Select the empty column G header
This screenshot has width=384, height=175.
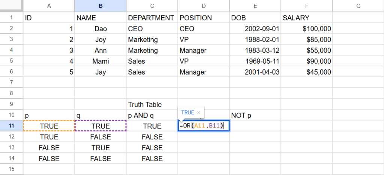358,6
